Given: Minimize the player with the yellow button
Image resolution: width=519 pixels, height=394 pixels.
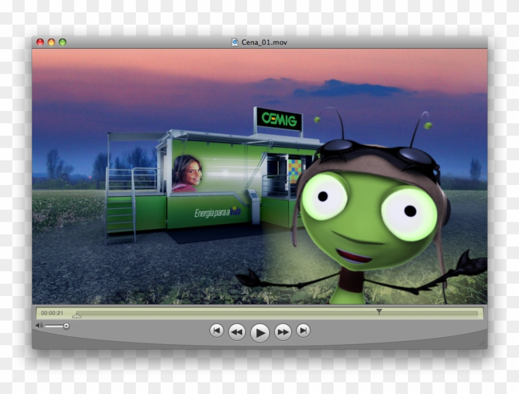Looking at the screenshot, I should [50, 43].
